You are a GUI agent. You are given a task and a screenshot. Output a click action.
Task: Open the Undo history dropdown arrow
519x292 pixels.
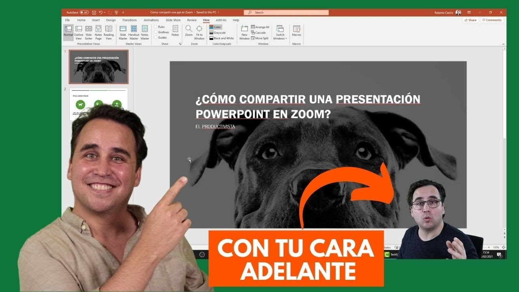pos(105,13)
